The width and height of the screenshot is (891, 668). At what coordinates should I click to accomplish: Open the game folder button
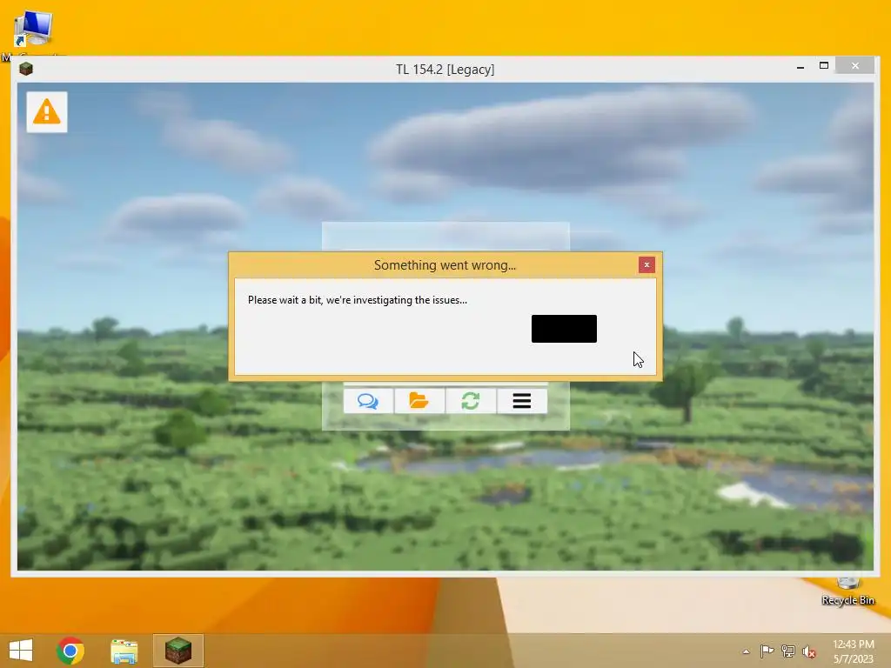coord(419,401)
